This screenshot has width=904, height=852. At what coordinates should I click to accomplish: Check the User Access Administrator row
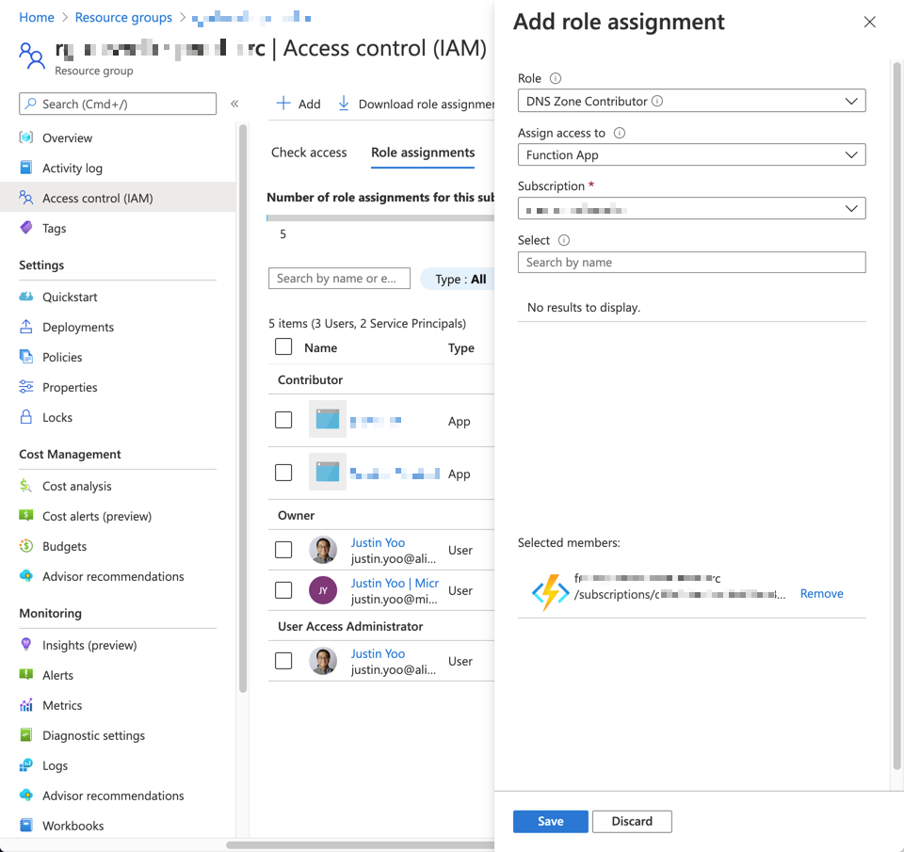[283, 660]
